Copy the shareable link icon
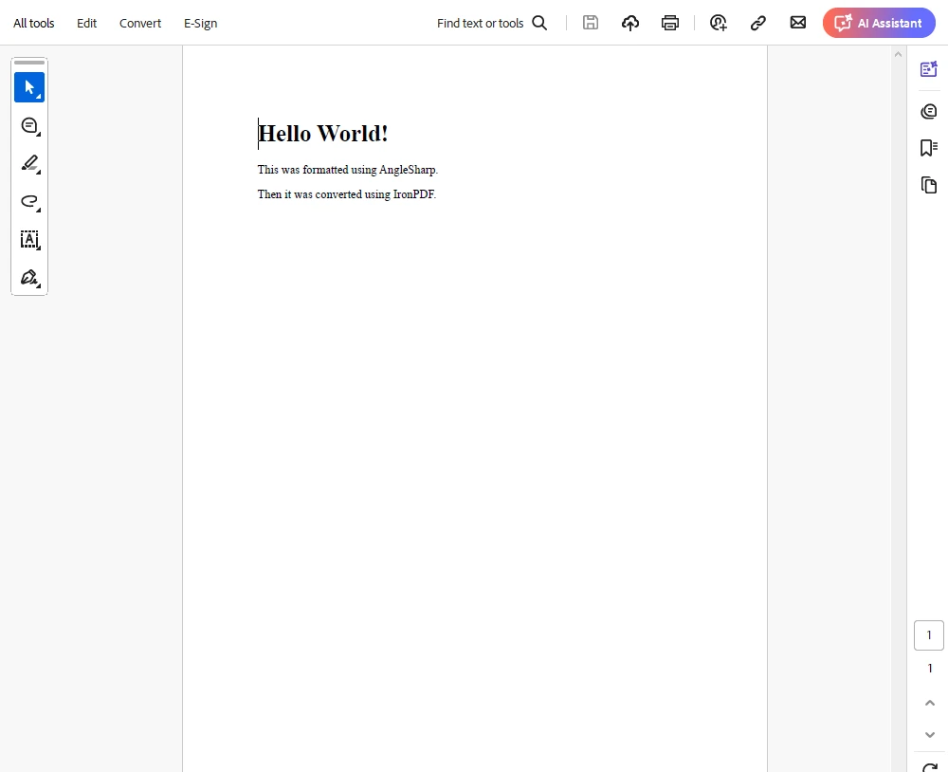 pyautogui.click(x=758, y=23)
